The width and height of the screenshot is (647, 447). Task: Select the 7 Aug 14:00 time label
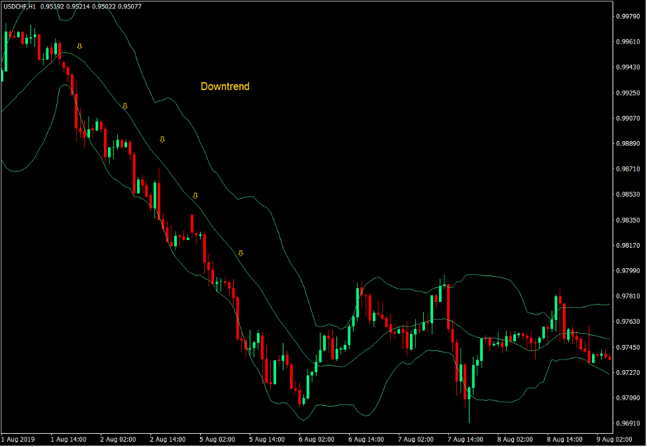(x=465, y=439)
